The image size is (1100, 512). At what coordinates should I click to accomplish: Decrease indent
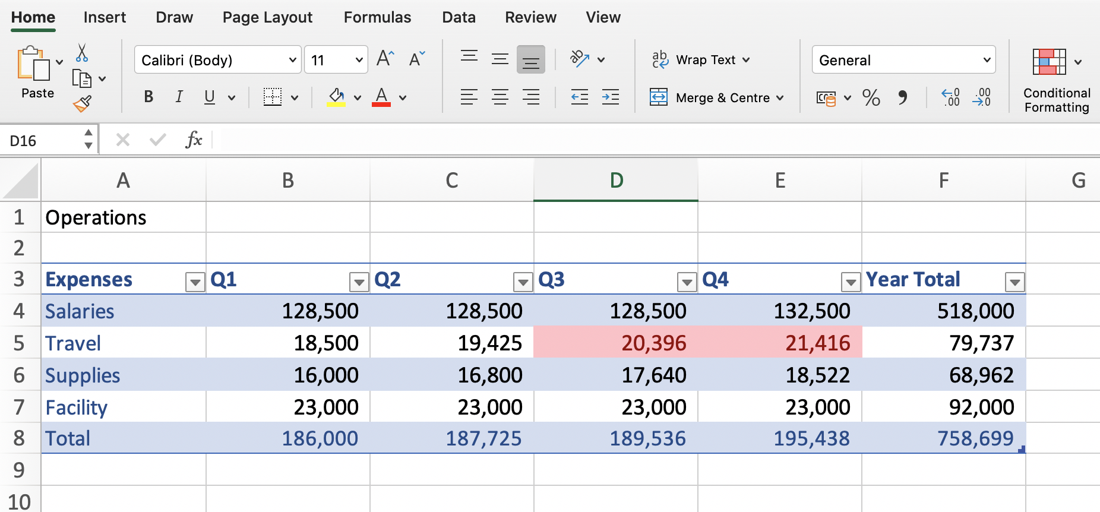click(x=580, y=97)
